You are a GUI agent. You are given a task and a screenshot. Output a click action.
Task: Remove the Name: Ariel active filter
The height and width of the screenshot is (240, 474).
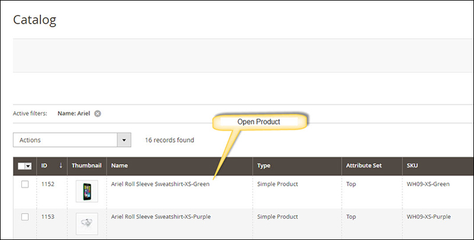97,113
